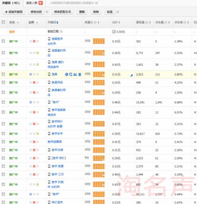This screenshot has height=204, width=197.
Task: Click the 删除 button in the toolbar
Action: point(82,12)
